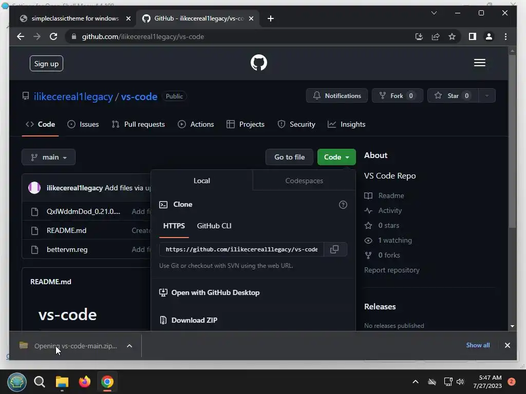
Task: Click Show all downloads
Action: (x=478, y=345)
